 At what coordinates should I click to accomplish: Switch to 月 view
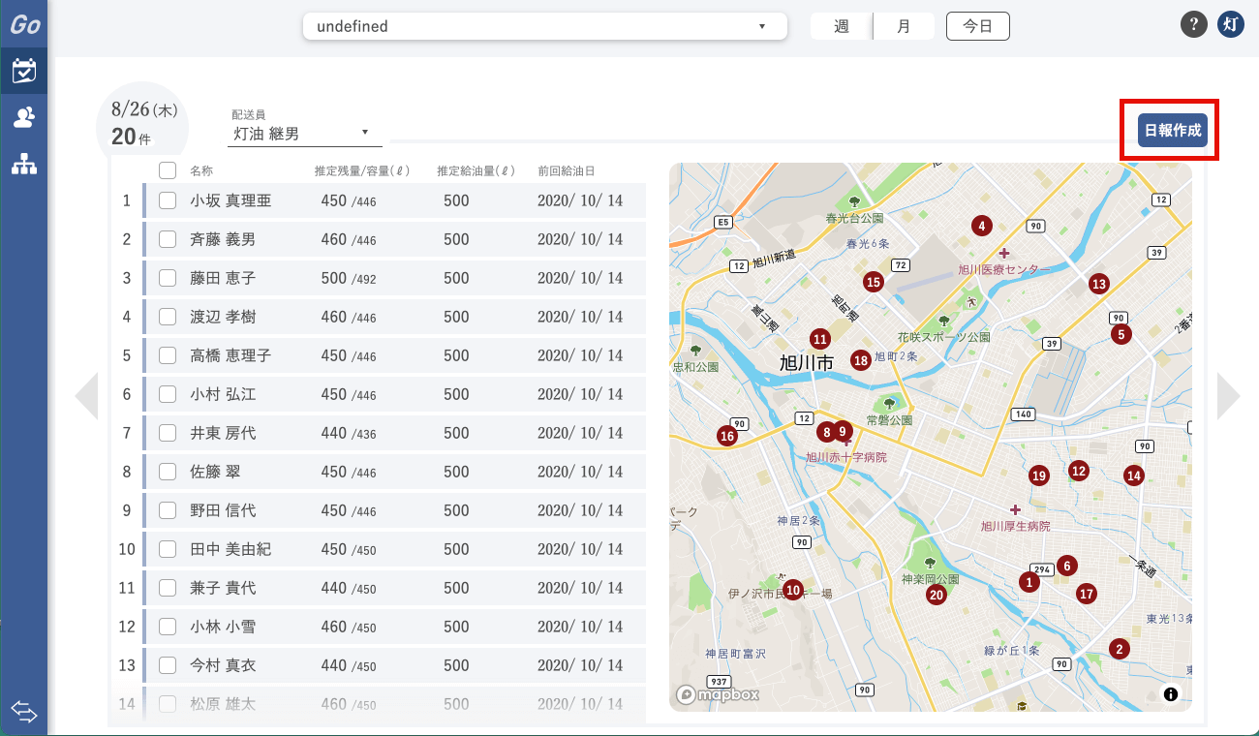(904, 26)
